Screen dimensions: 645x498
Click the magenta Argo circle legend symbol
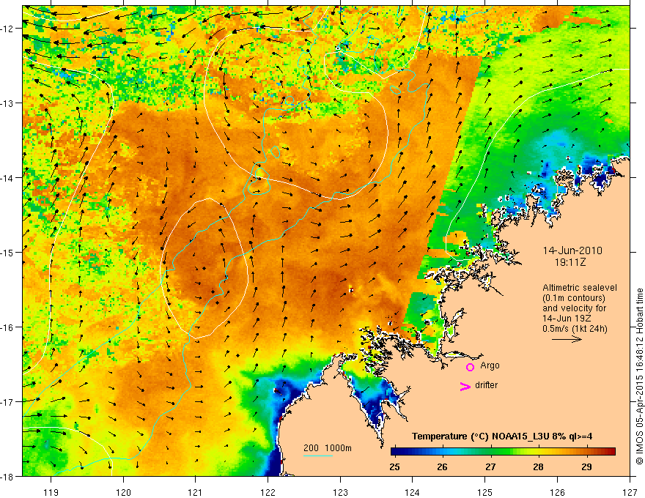point(470,367)
